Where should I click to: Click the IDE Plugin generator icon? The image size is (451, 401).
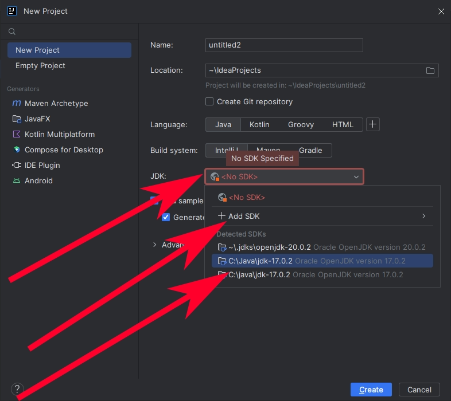point(15,166)
